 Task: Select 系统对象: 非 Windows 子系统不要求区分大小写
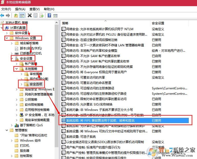tap(99, 110)
